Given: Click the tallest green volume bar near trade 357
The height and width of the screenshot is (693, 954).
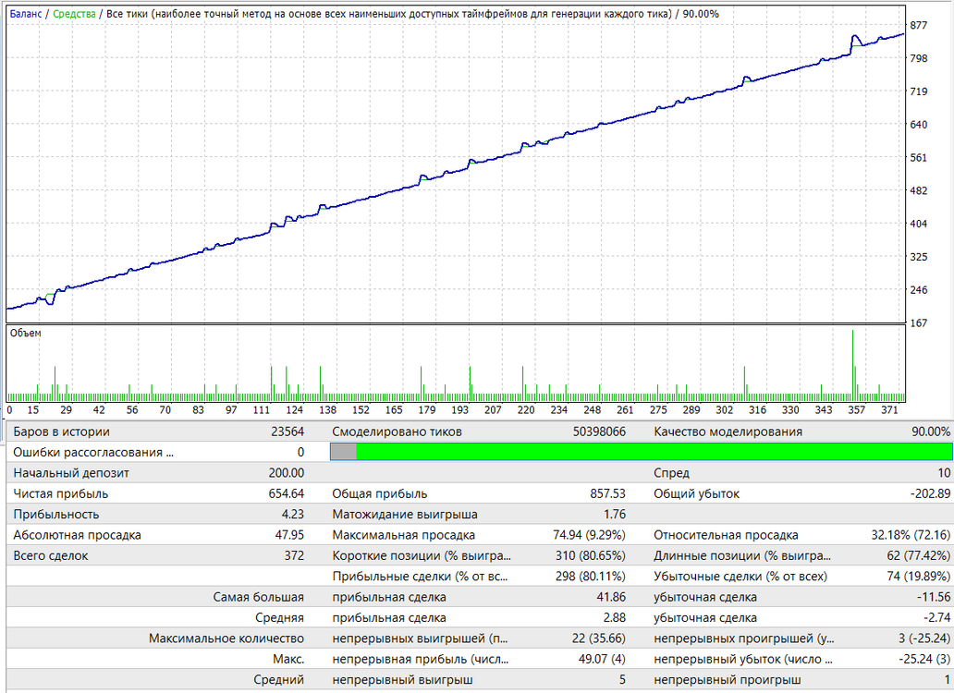Looking at the screenshot, I should pos(852,365).
